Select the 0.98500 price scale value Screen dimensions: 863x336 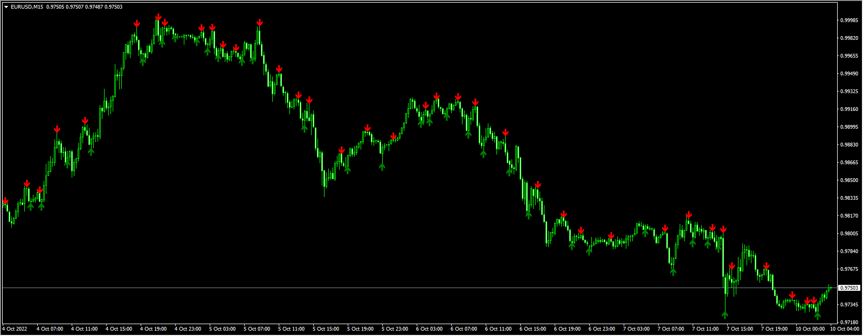(849, 180)
